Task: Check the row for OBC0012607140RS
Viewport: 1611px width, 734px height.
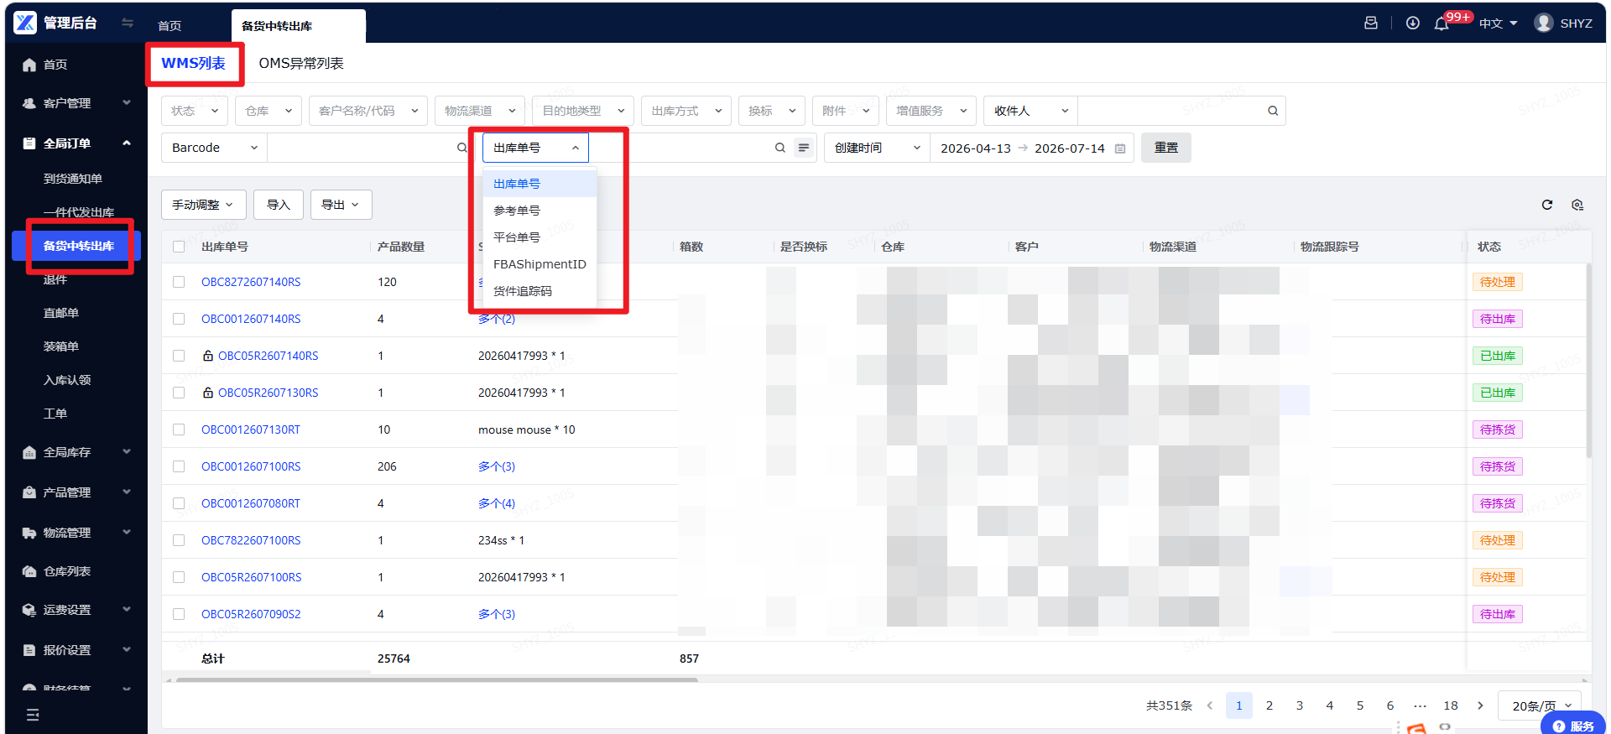Action: tap(179, 319)
